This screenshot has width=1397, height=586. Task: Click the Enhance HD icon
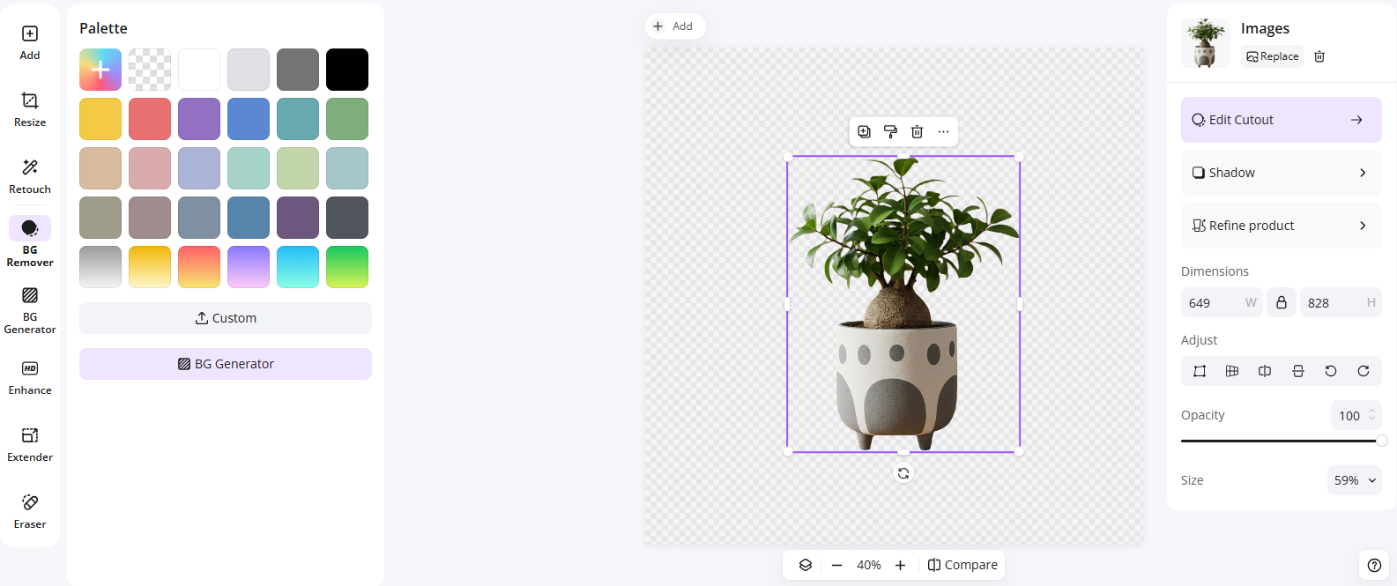click(x=30, y=369)
